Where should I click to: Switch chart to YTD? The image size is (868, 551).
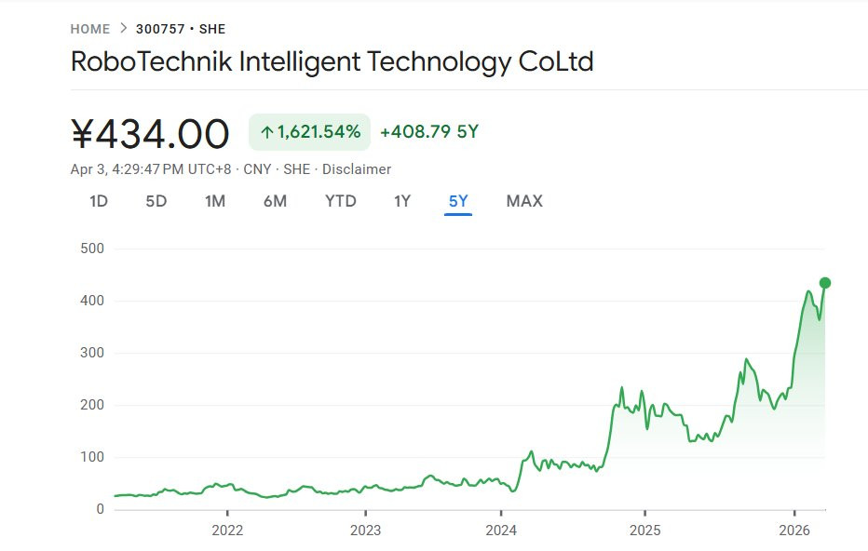click(x=341, y=201)
